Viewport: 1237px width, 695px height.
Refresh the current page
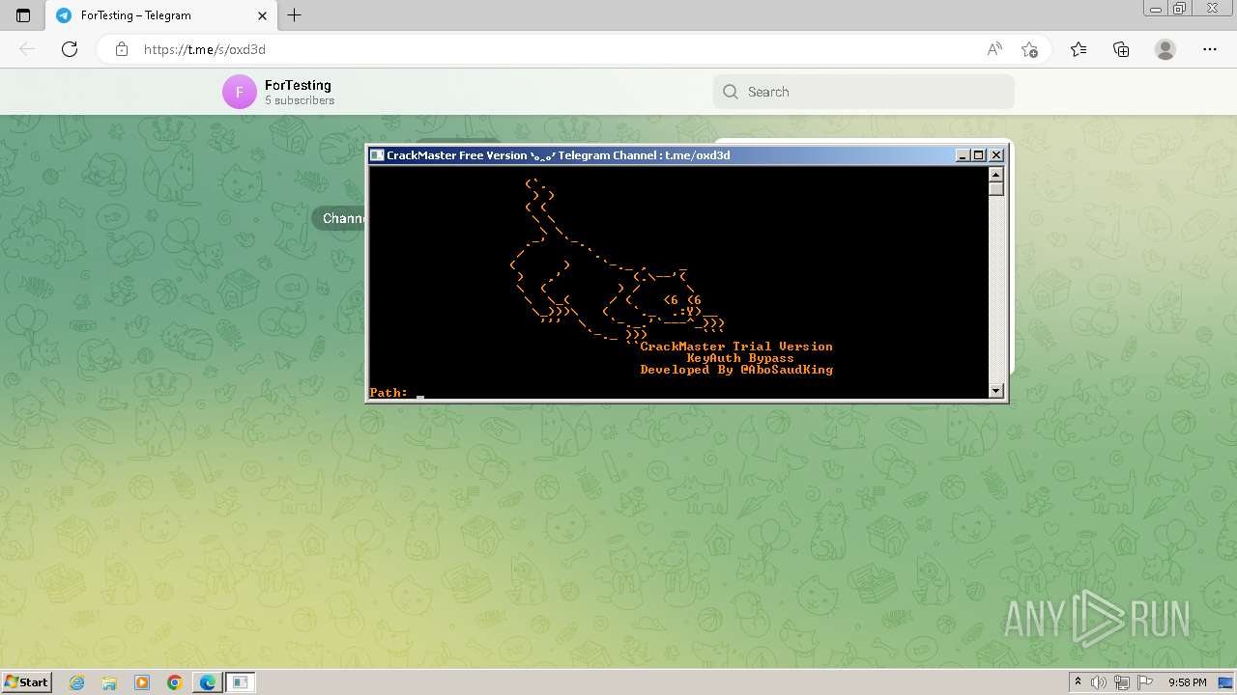pyautogui.click(x=70, y=49)
